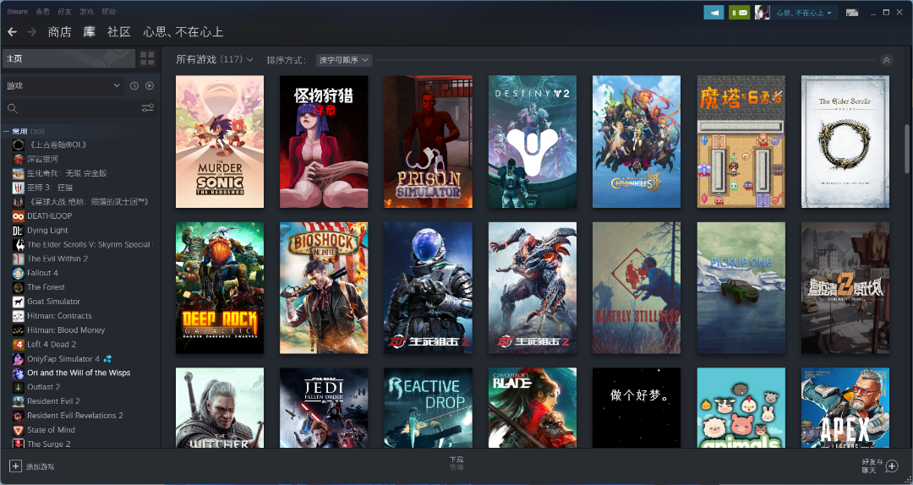Switch to the 社区 tab
The width and height of the screenshot is (913, 485).
(x=119, y=32)
